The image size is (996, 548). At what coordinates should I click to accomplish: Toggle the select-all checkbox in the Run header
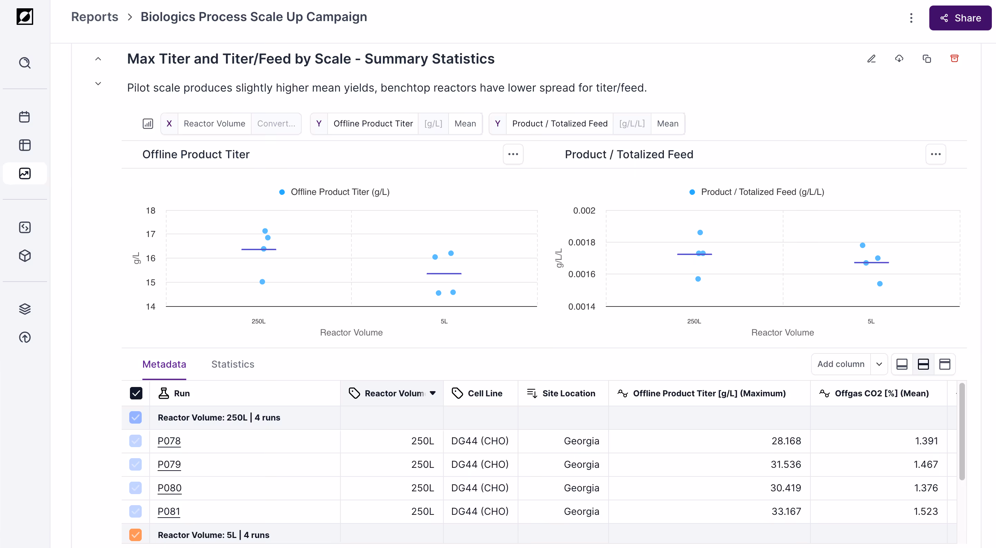[x=136, y=393]
